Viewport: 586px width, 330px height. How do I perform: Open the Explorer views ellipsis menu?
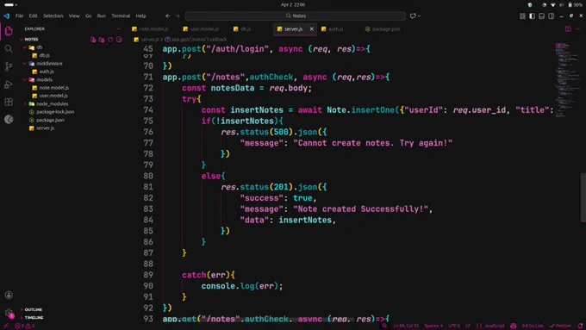tap(119, 28)
